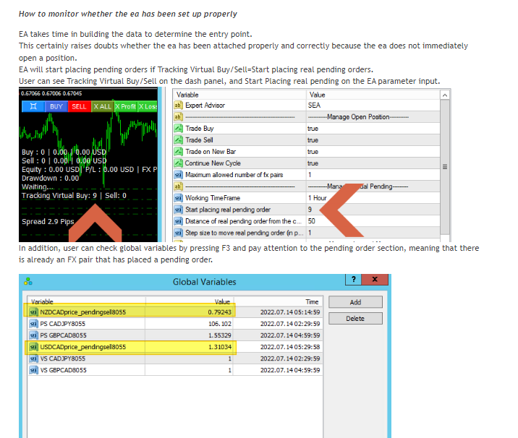Click the Delete button in Global Variables
This screenshot has width=518, height=438.
(x=355, y=319)
